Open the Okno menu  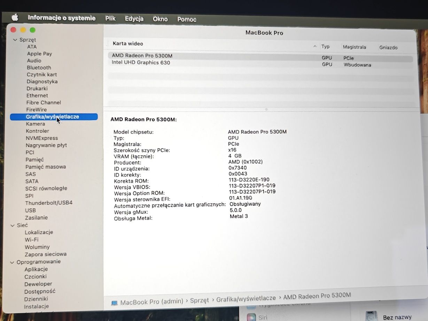(x=160, y=19)
